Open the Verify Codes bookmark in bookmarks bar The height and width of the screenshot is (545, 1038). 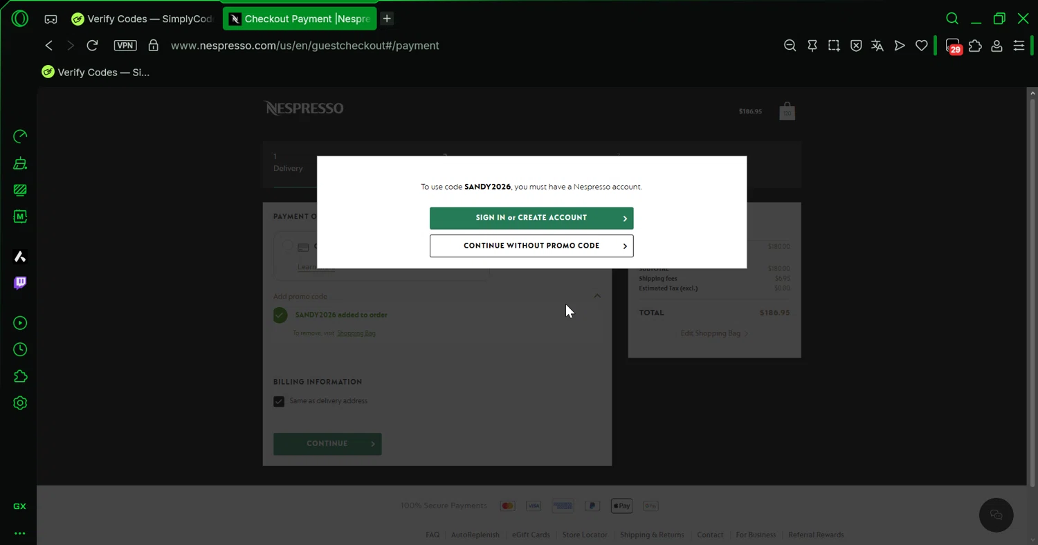(x=95, y=72)
